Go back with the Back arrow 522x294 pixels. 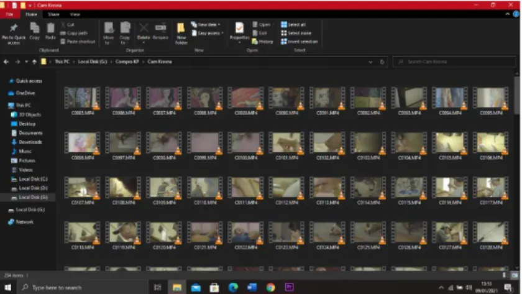coord(6,62)
